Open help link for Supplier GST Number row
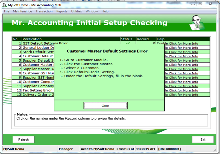This screenshot has height=154, width=220. click(x=181, y=78)
